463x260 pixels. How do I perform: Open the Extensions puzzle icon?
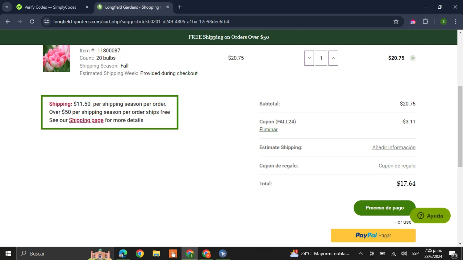pos(425,22)
